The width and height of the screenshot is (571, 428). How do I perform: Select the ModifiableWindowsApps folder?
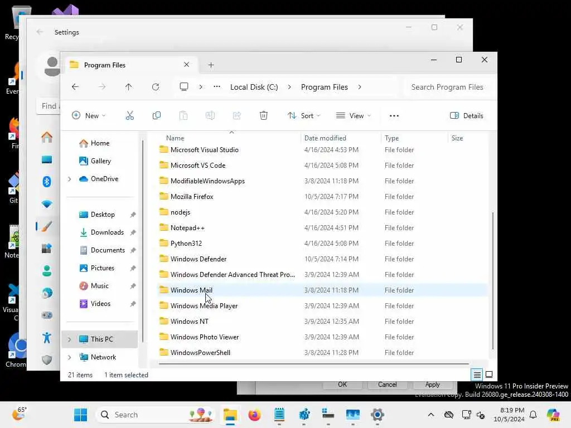click(322, 181)
